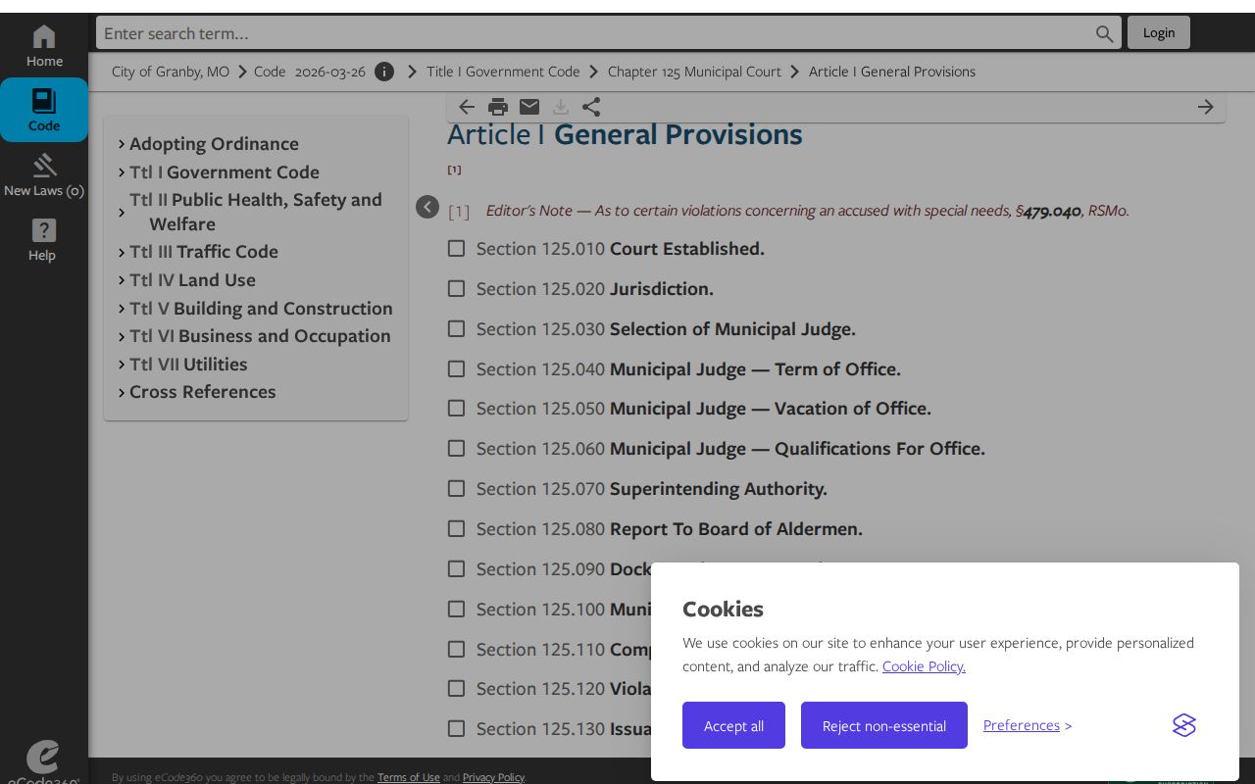Screen dimensions: 1255x784
Task: Open the Cookie Policy link
Action: tap(924, 666)
